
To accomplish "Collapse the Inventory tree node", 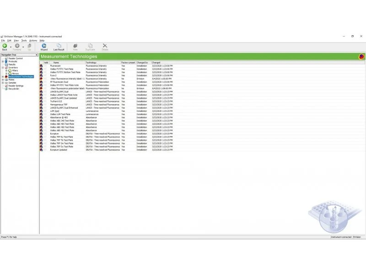I will coord(3,68).
